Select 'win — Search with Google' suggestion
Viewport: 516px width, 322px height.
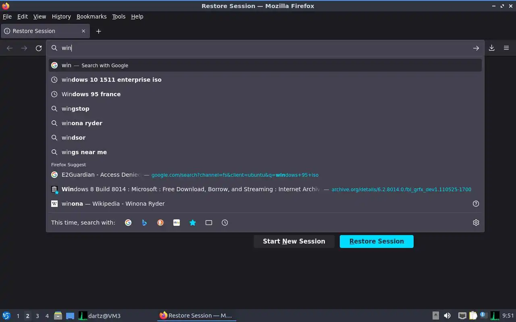265,65
